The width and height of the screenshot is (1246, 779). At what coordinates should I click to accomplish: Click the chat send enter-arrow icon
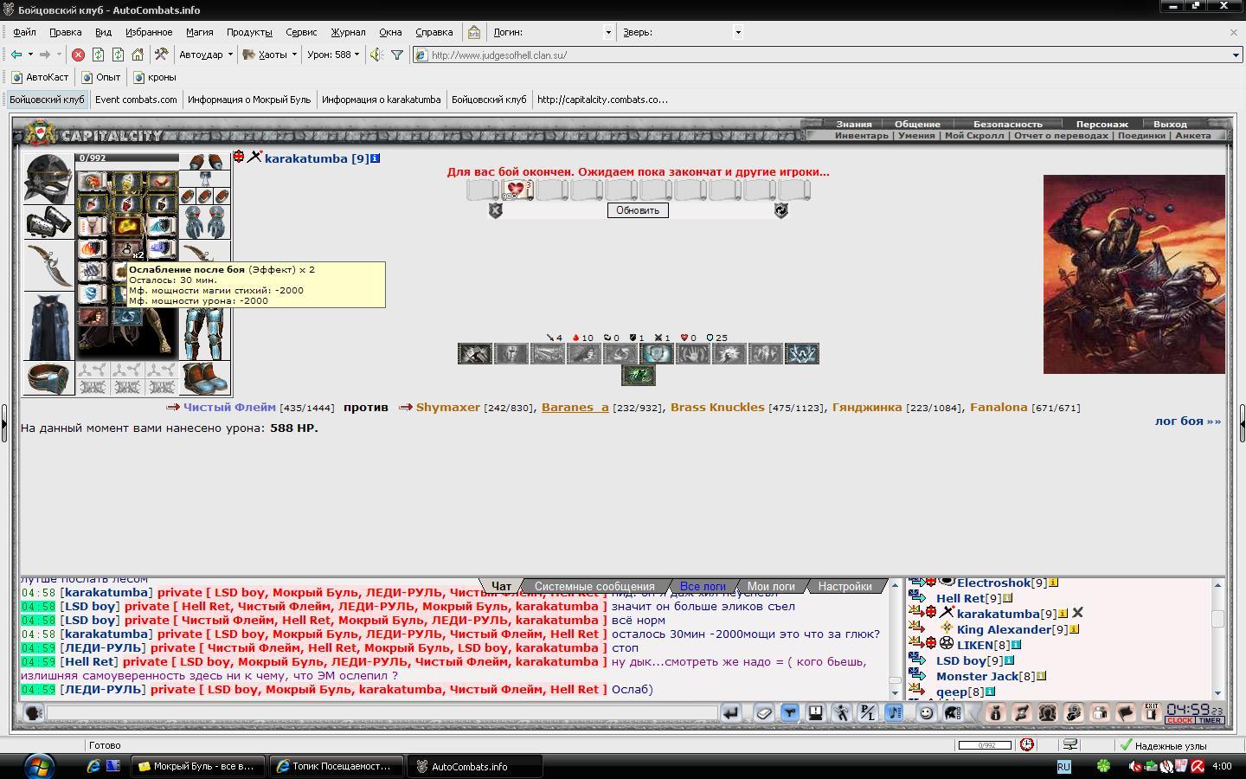(731, 713)
